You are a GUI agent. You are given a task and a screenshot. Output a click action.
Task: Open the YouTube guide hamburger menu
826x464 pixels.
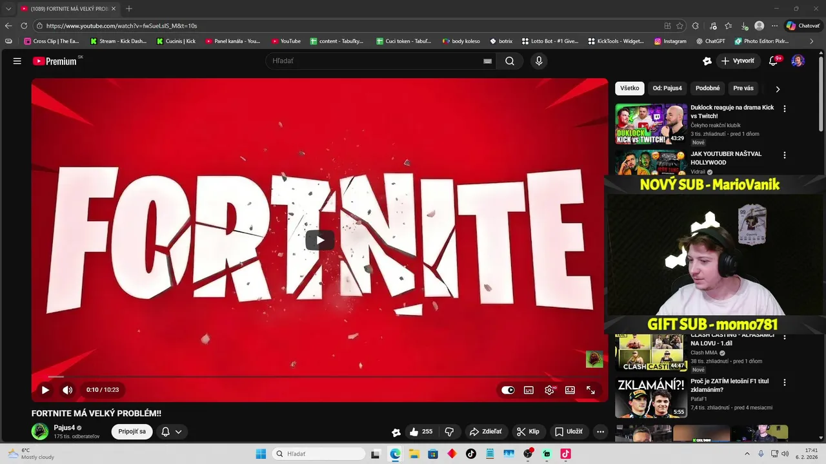(x=17, y=61)
